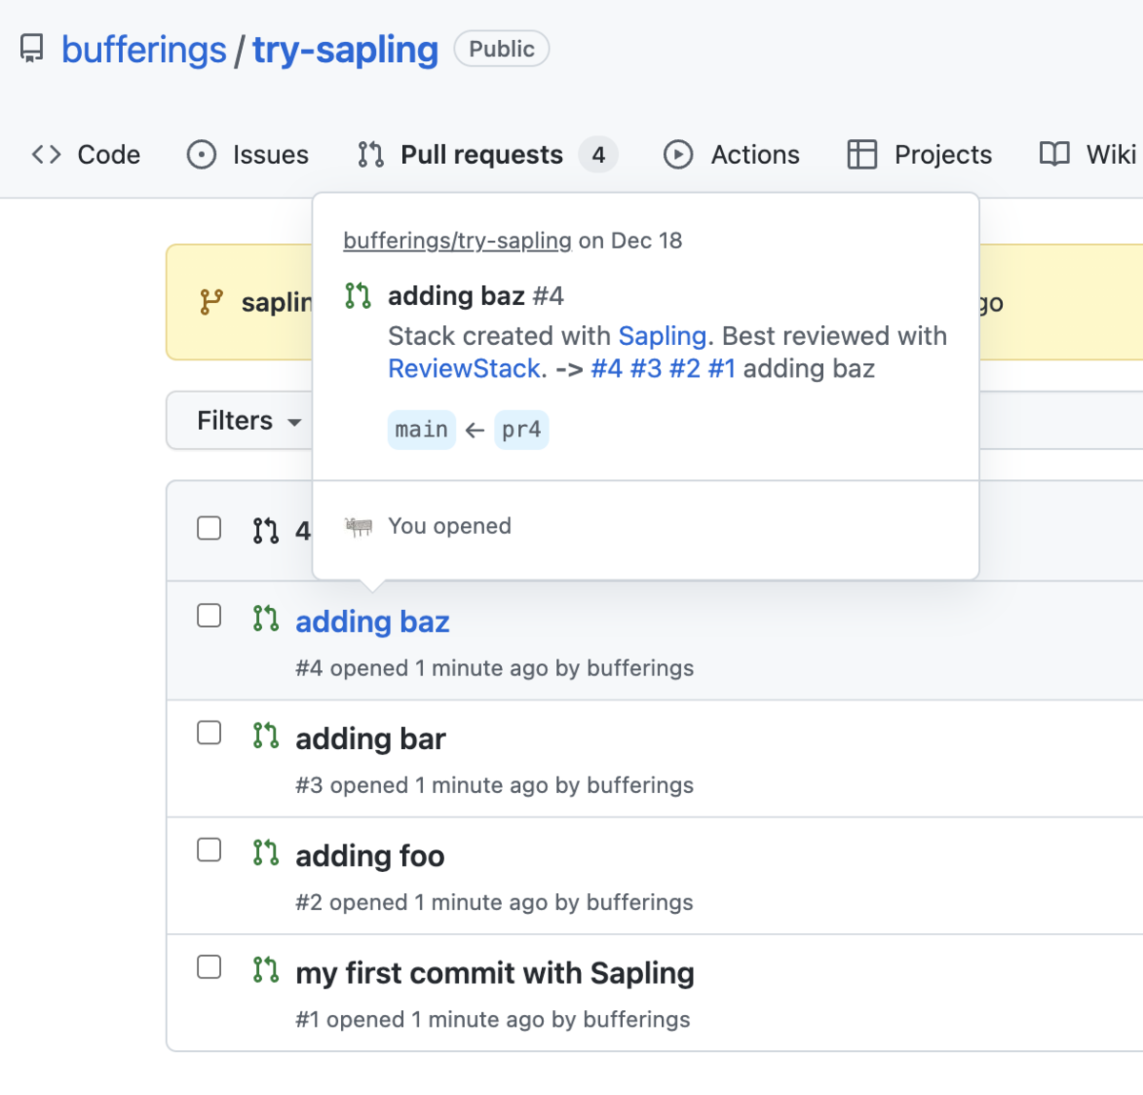Click the Public visibility badge
This screenshot has width=1143, height=1095.
[502, 49]
